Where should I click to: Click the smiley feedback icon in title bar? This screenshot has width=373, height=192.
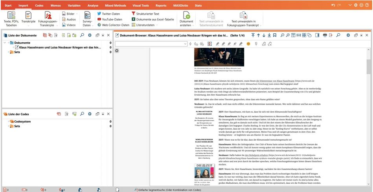click(x=361, y=5)
